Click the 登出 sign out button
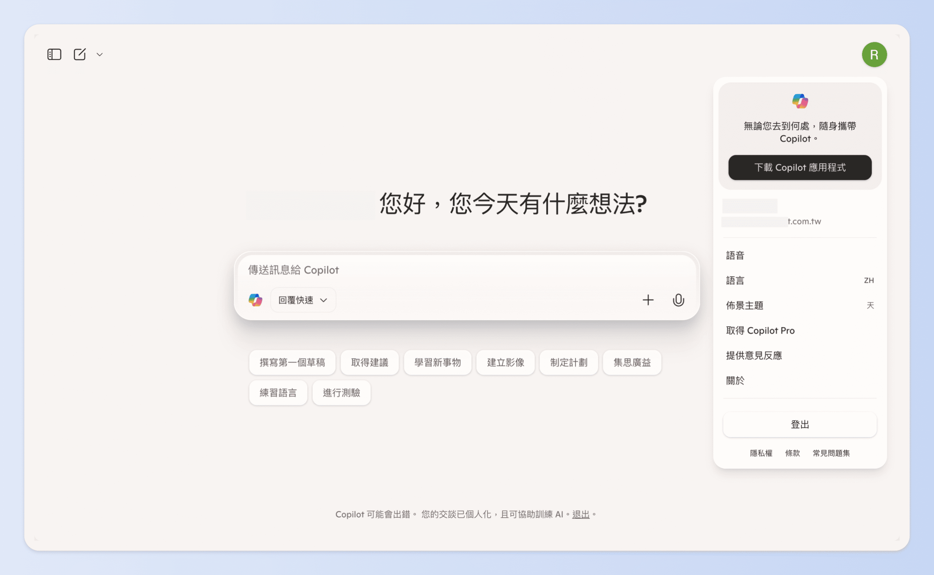 (800, 424)
